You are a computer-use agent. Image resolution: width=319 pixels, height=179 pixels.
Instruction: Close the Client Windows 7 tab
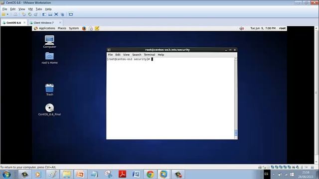pos(60,22)
